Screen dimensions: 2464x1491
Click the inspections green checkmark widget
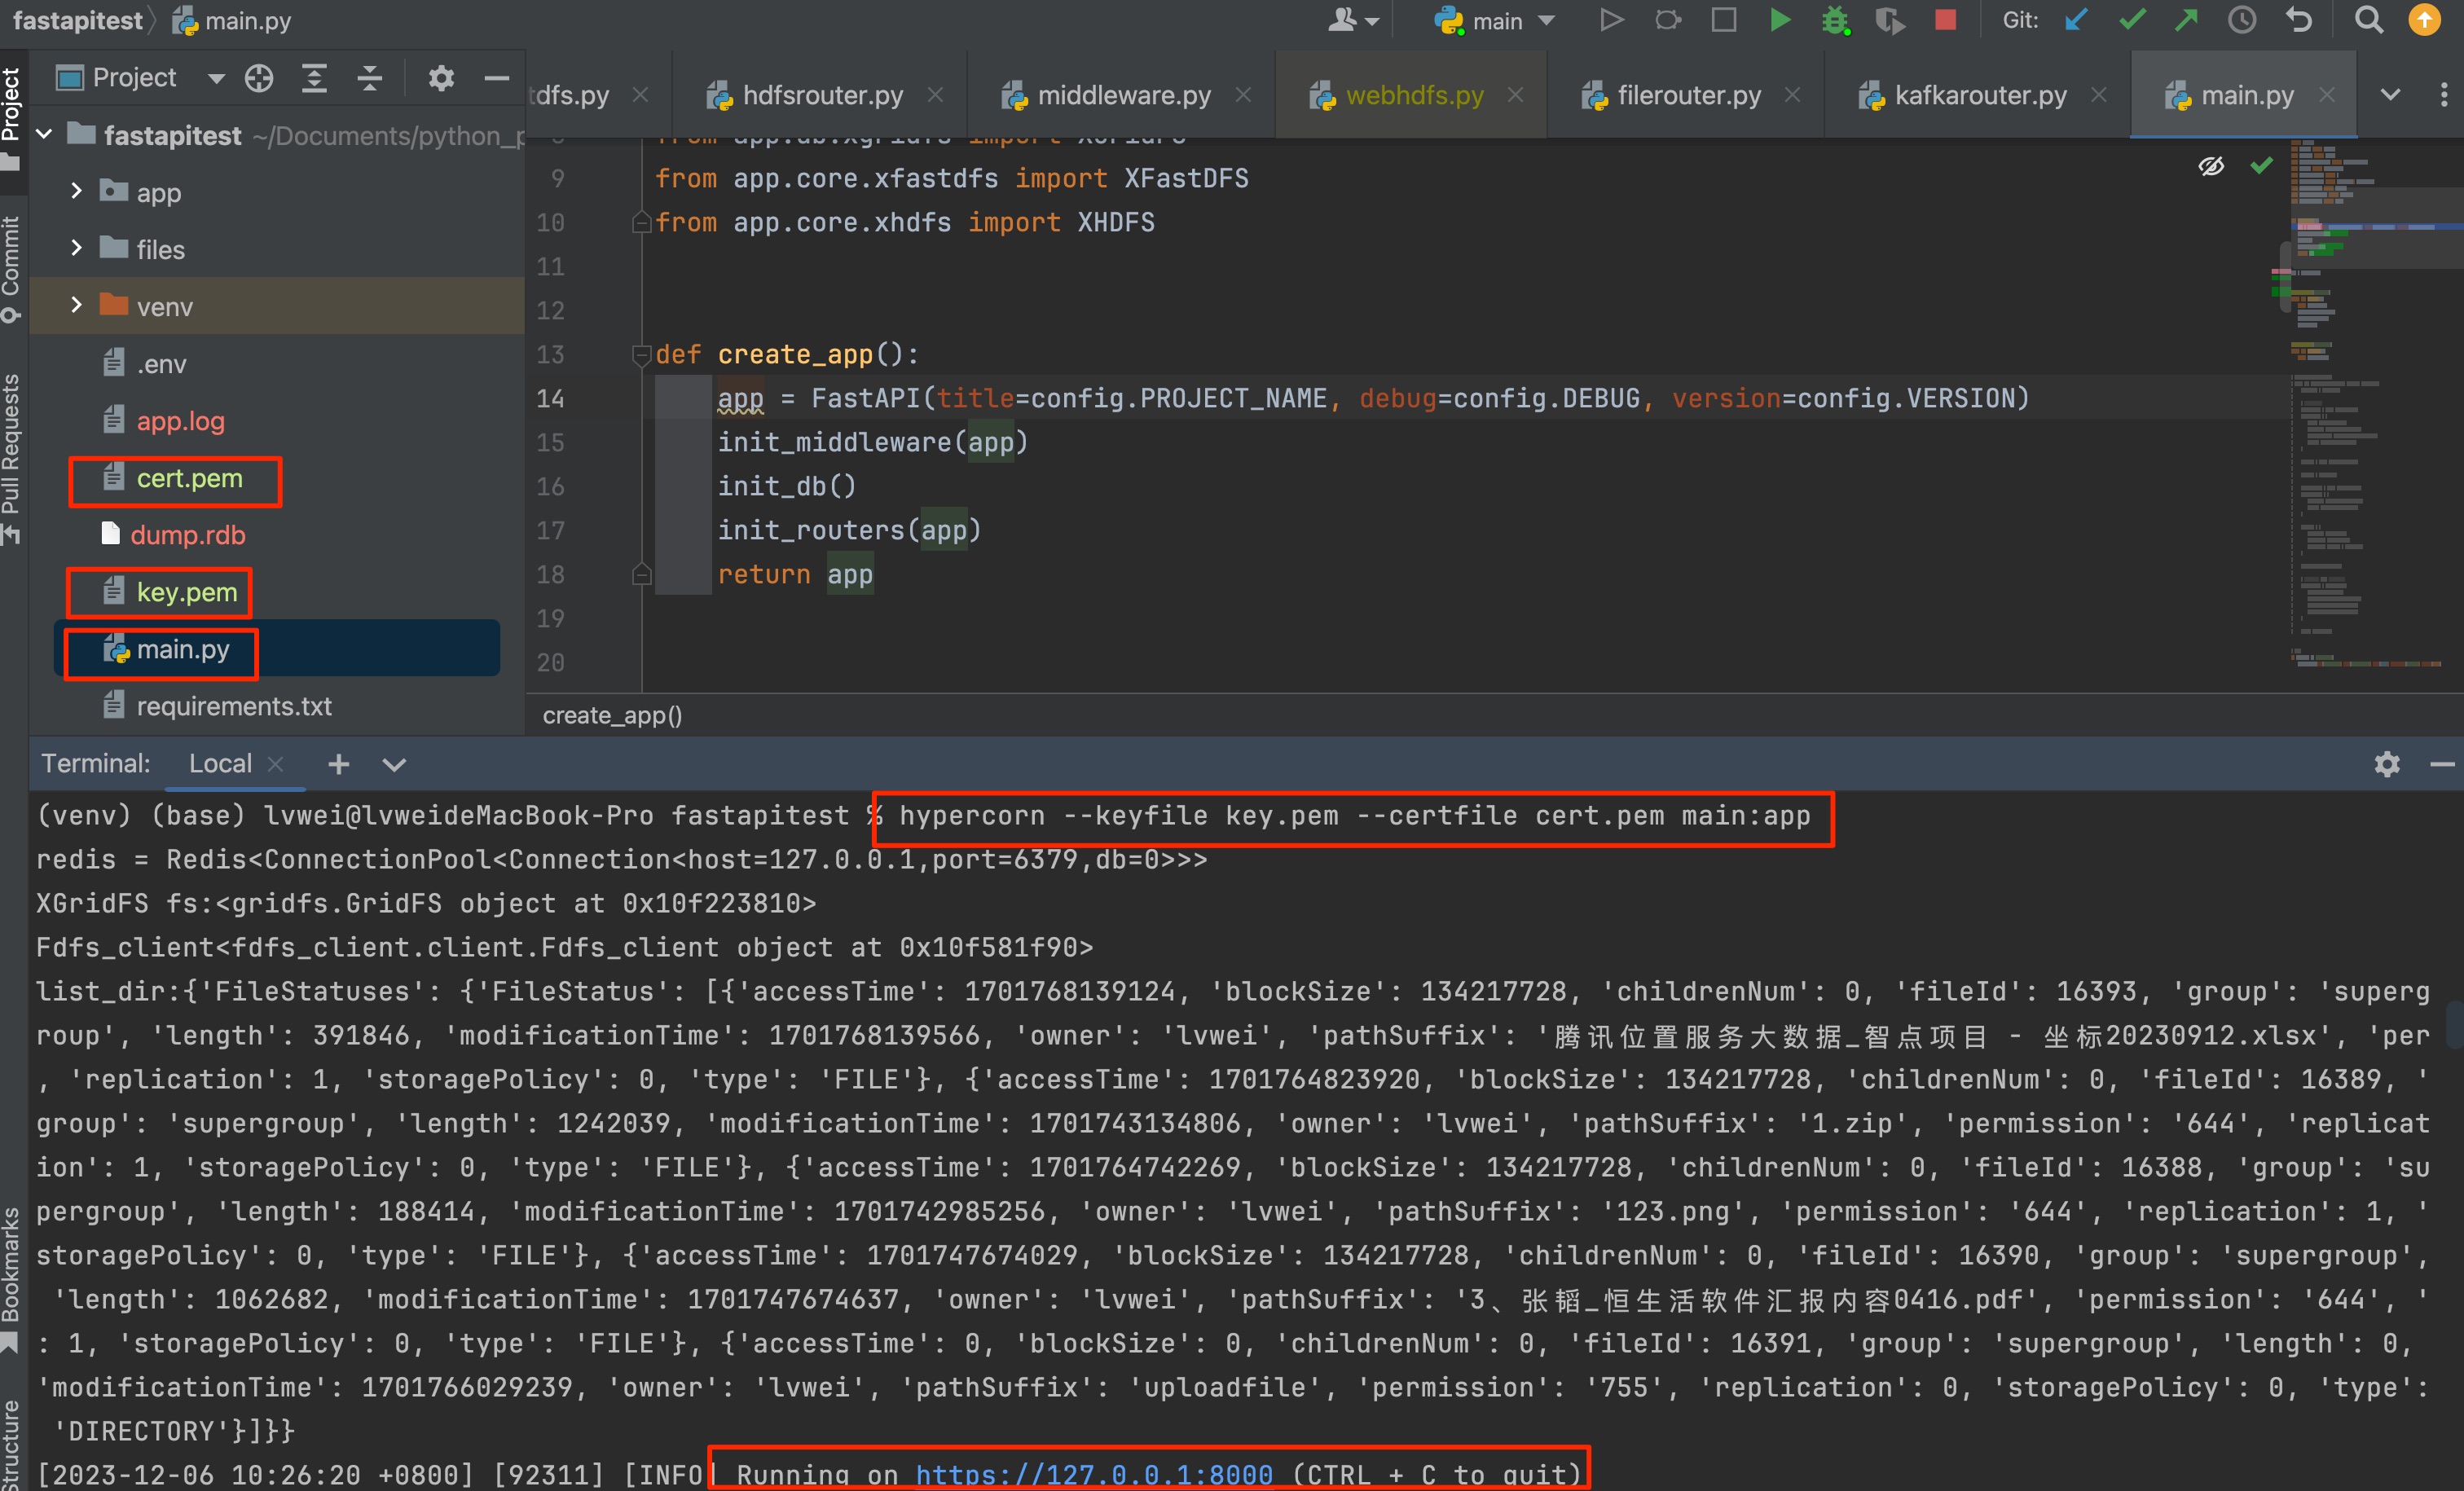click(x=2261, y=165)
